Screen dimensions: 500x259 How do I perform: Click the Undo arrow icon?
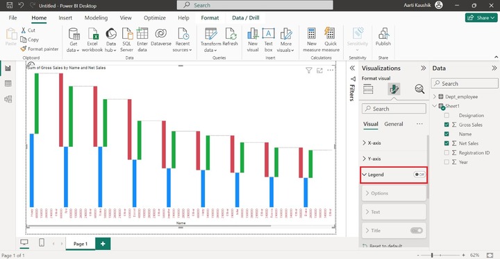click(x=21, y=5)
